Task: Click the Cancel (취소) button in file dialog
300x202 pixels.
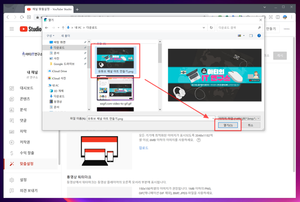Action: (250, 125)
